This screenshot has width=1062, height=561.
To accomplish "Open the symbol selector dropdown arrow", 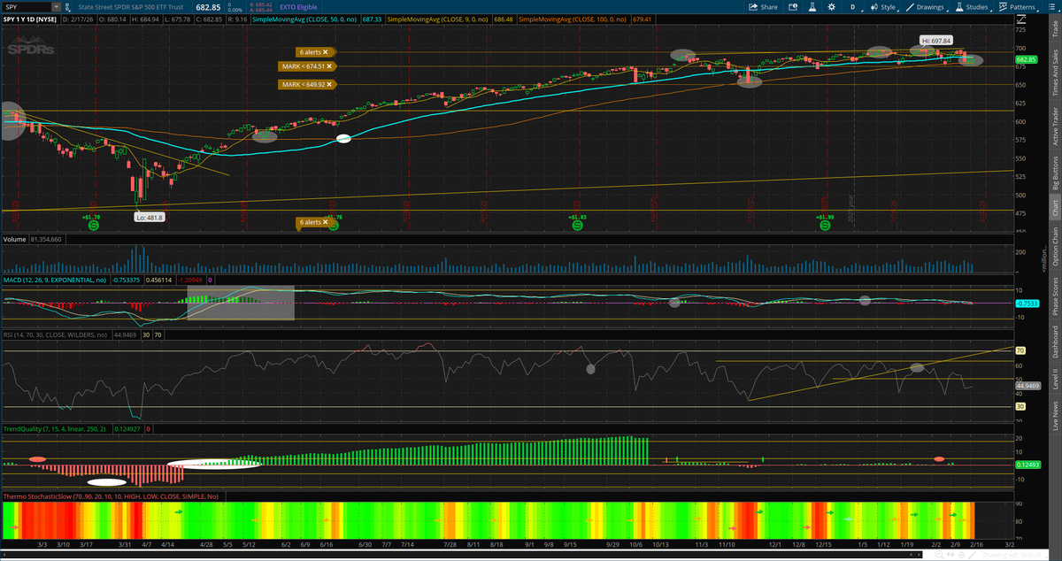I will pyautogui.click(x=57, y=6).
